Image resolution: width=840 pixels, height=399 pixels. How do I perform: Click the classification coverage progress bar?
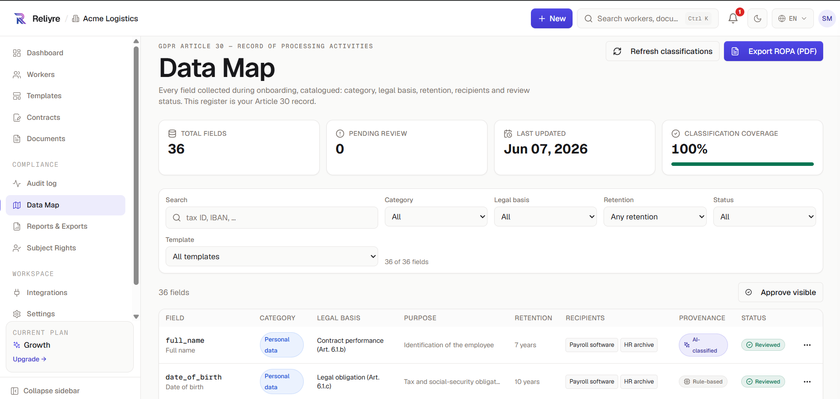pos(743,164)
